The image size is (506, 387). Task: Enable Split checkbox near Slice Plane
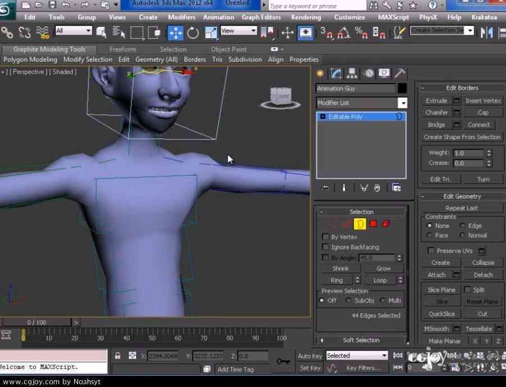pyautogui.click(x=467, y=289)
